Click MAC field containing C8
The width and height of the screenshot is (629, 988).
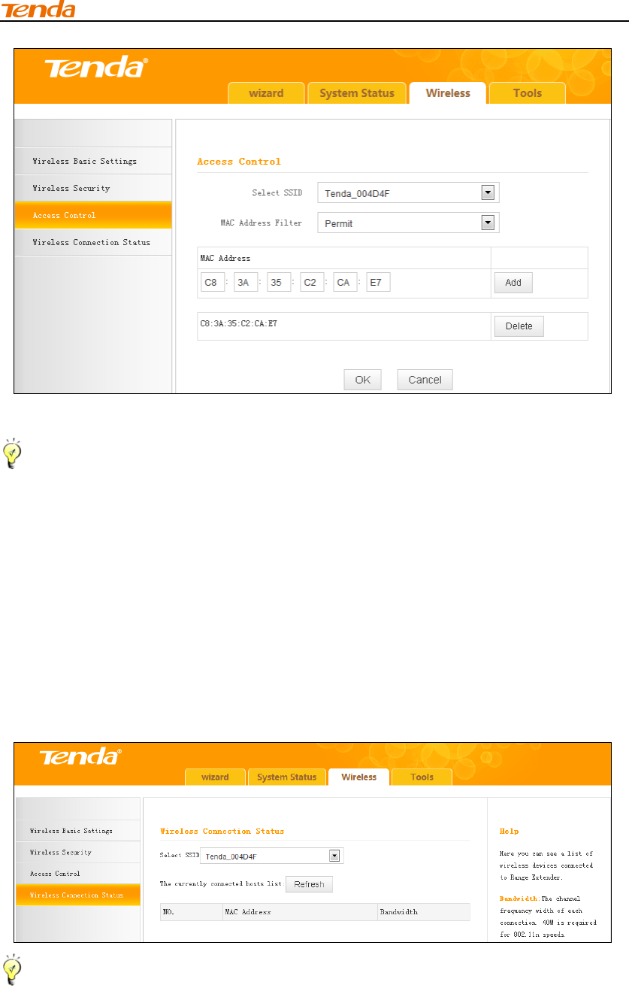tap(213, 283)
